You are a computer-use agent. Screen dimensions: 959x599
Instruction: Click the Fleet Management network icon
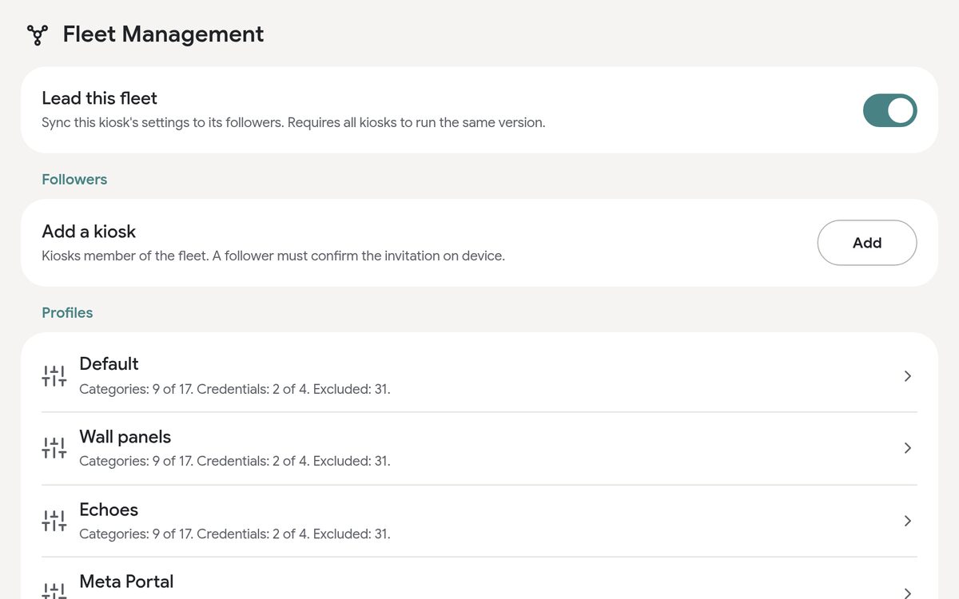(37, 34)
